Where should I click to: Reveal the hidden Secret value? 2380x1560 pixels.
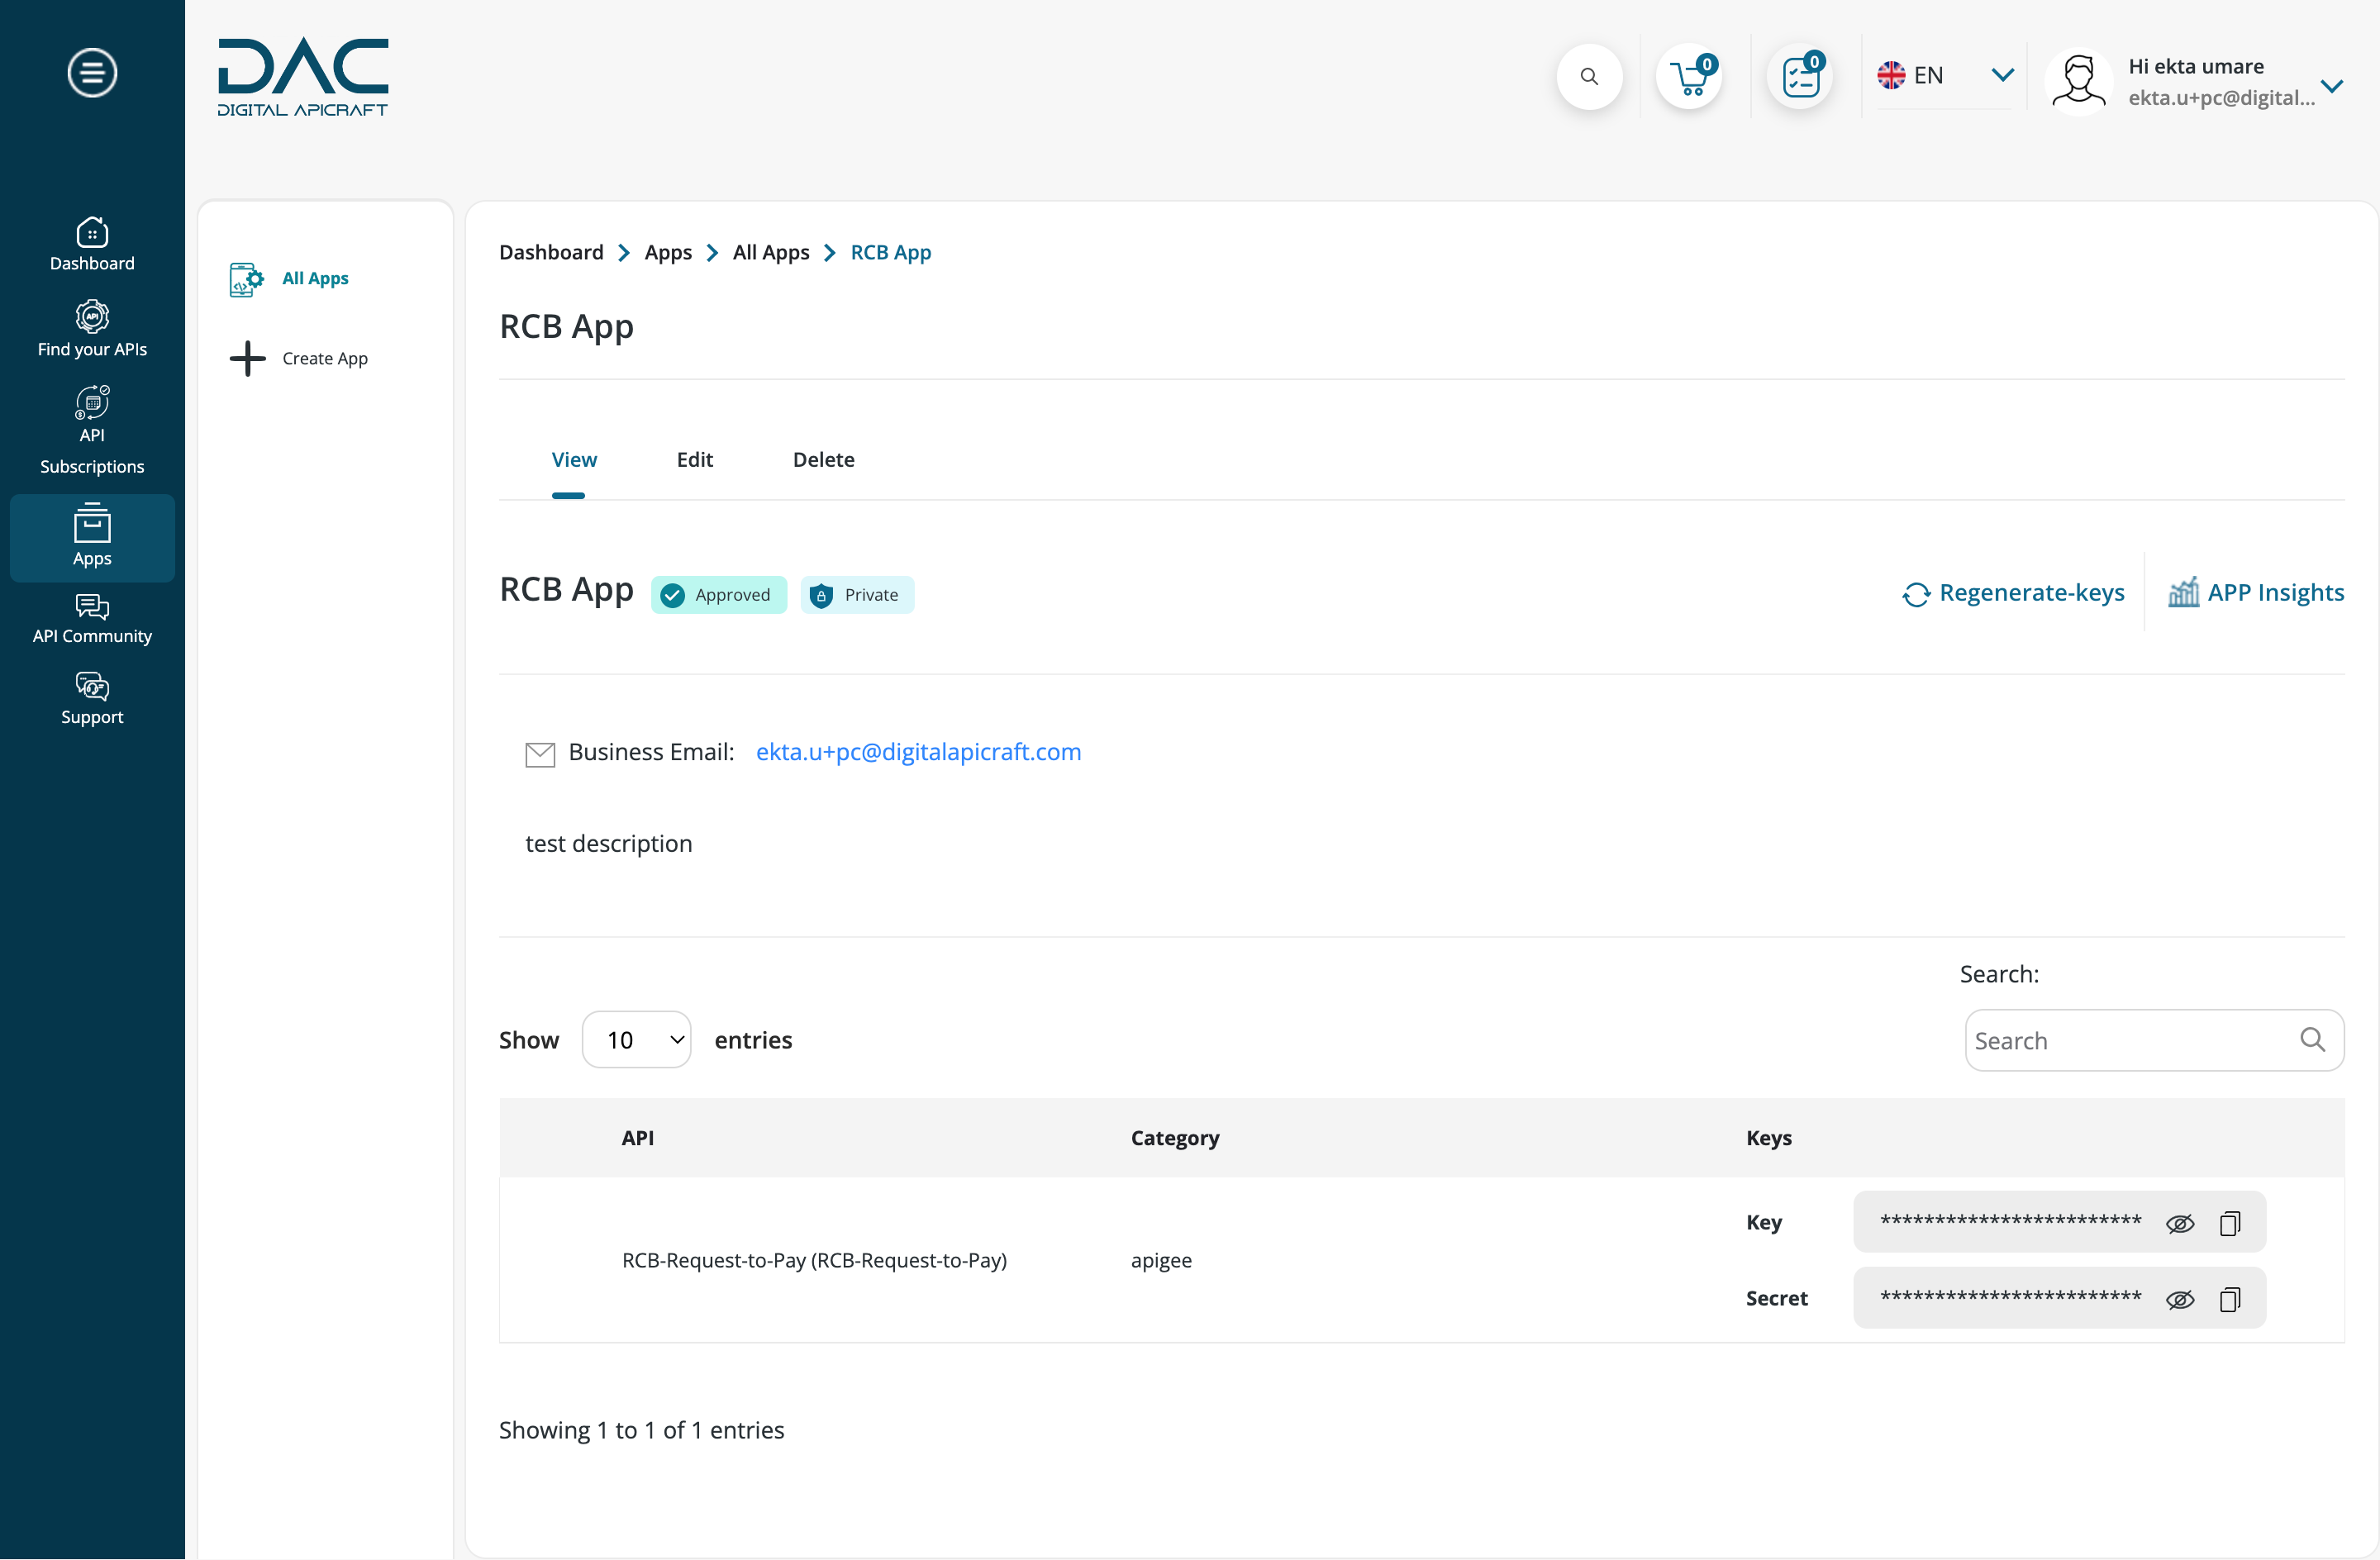(2180, 1299)
